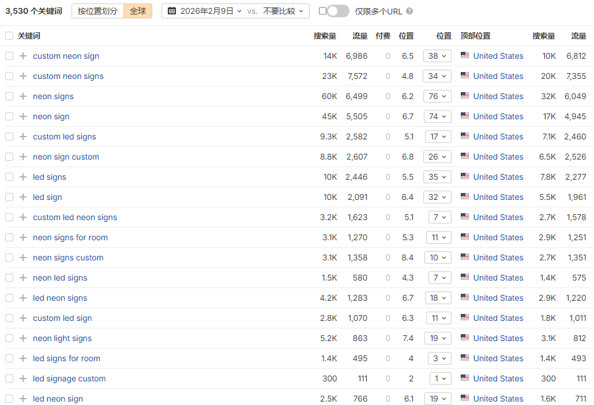The image size is (594, 405).
Task: Select checkbox for 'neon signs' row
Action: coord(9,96)
